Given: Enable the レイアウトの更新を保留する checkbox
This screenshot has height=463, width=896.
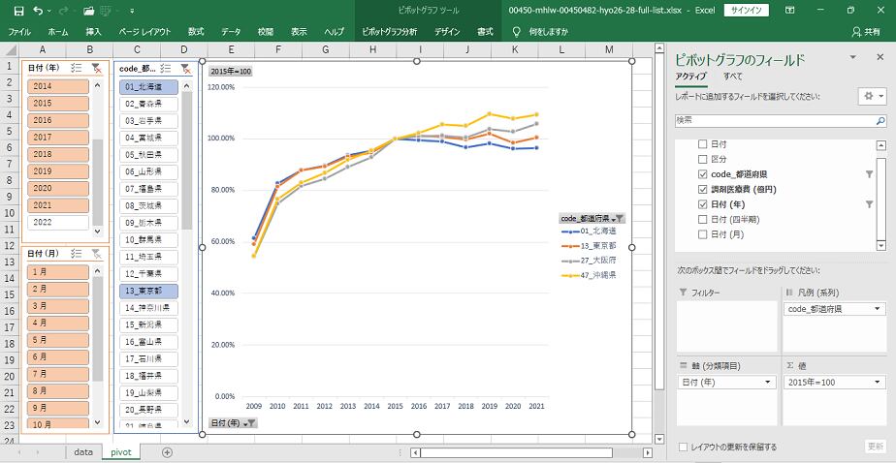Looking at the screenshot, I should click(x=685, y=447).
